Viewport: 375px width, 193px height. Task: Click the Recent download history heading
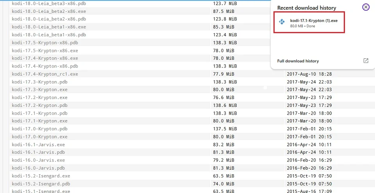tap(307, 8)
